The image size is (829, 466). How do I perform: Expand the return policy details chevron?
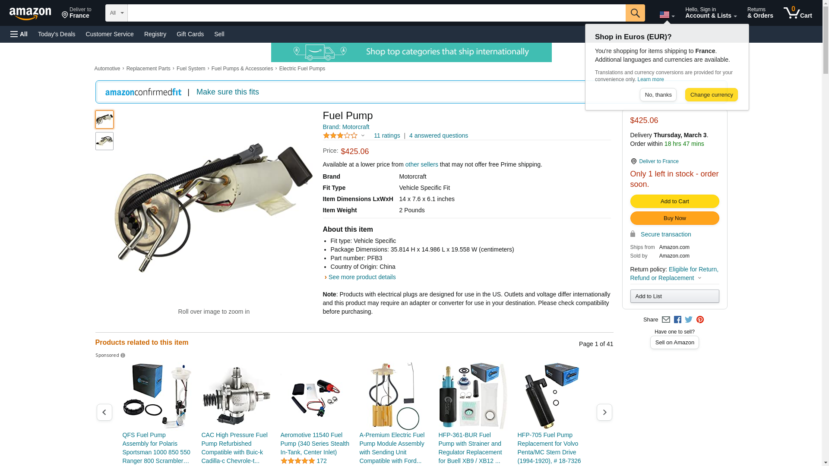pyautogui.click(x=699, y=278)
